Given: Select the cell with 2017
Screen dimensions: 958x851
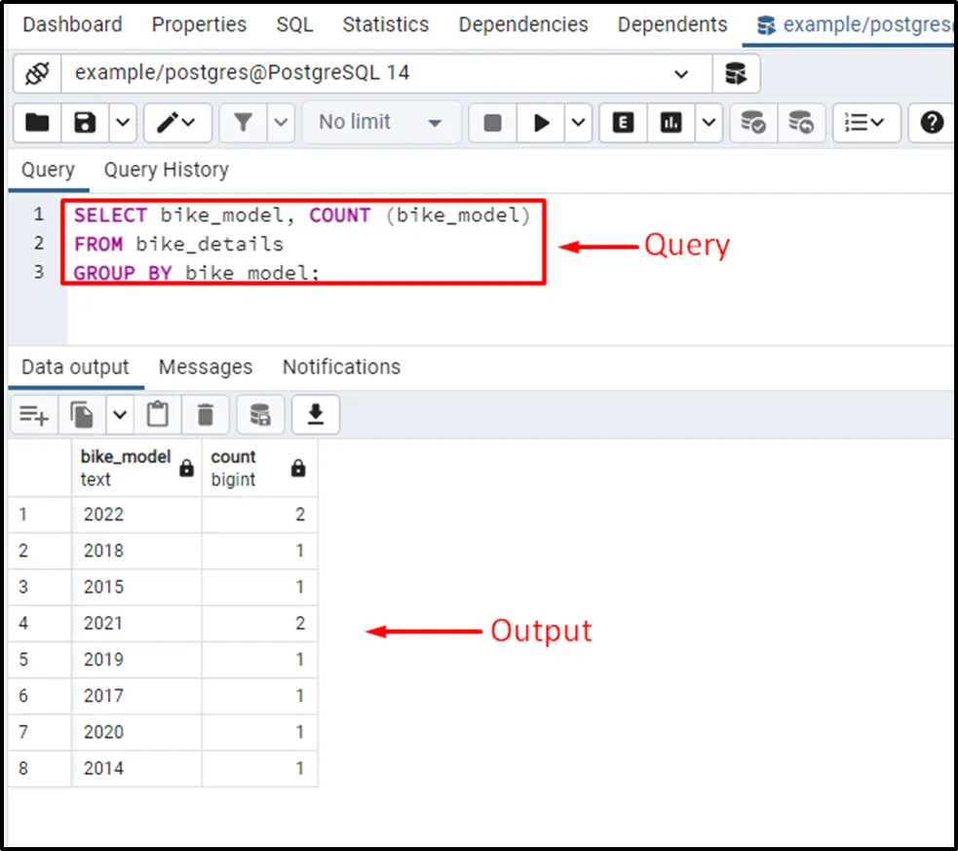Looking at the screenshot, I should [136, 695].
